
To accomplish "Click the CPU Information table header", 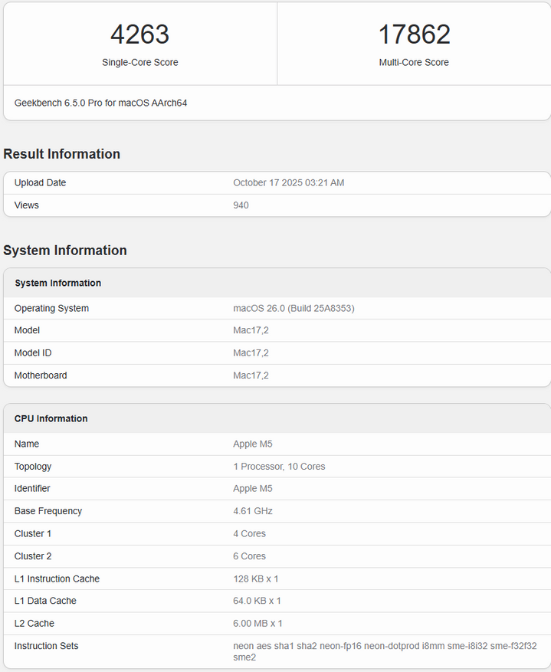I will pos(51,419).
